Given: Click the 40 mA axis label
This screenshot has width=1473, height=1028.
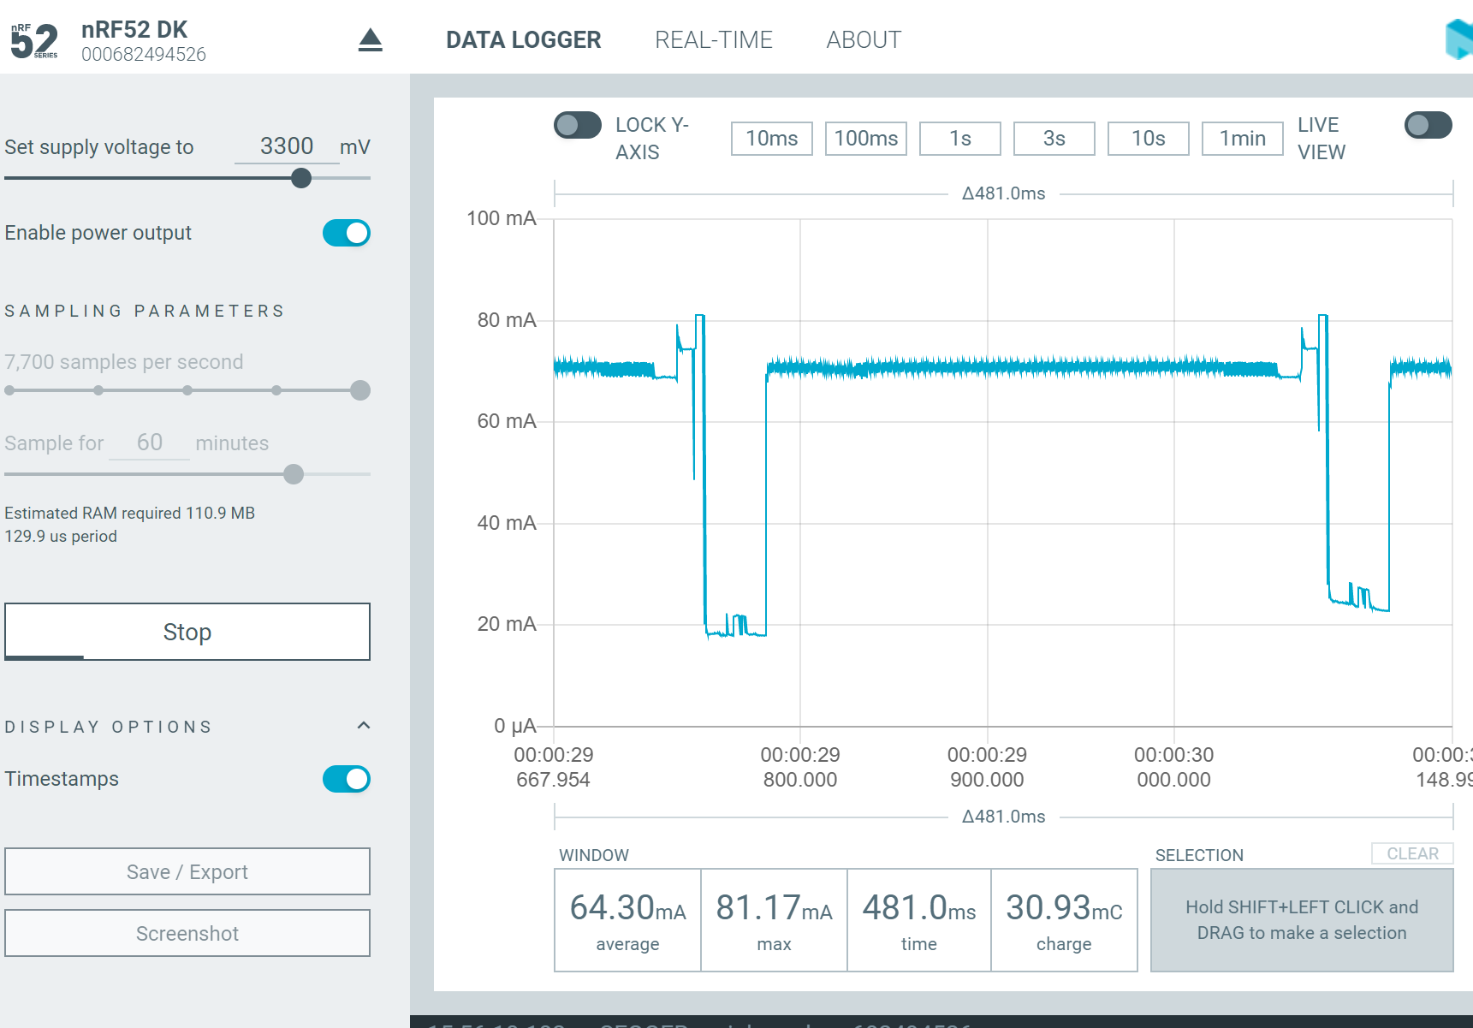Looking at the screenshot, I should pyautogui.click(x=507, y=523).
